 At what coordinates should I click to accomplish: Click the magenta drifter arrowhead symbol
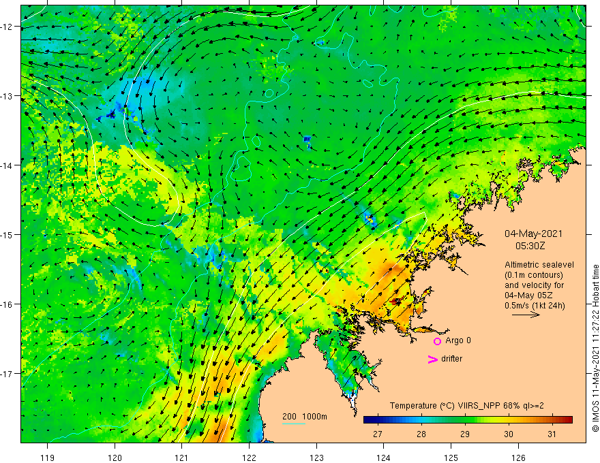point(433,359)
